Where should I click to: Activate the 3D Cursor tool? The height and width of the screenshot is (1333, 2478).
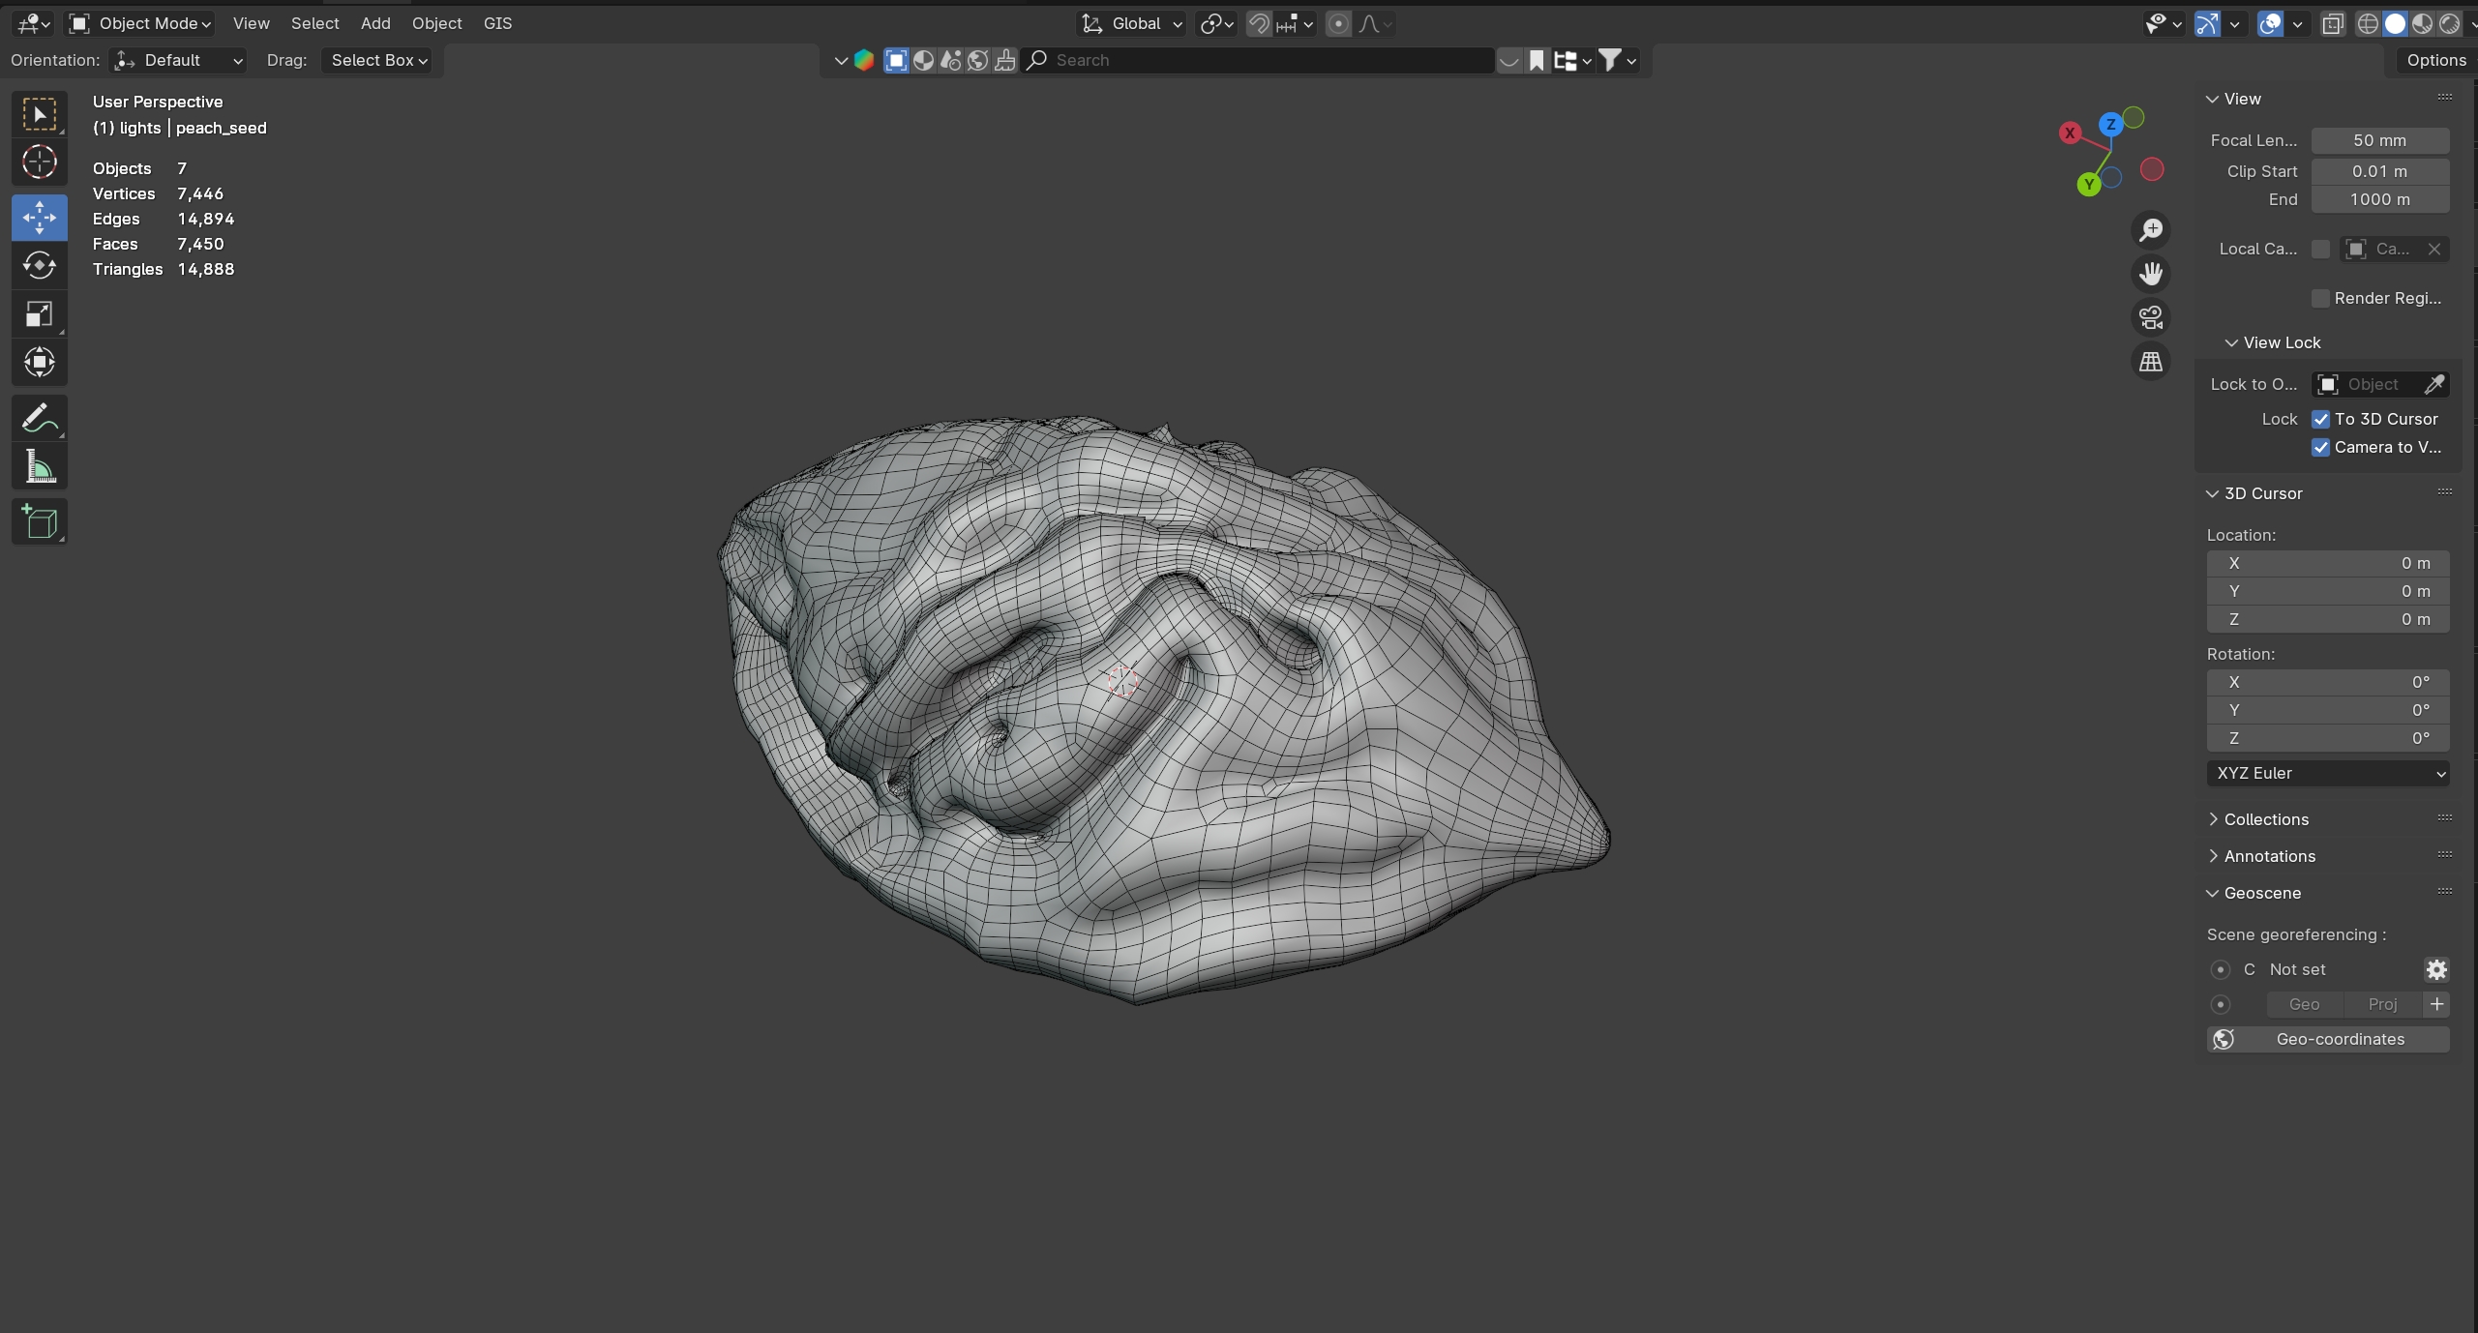pyautogui.click(x=39, y=162)
